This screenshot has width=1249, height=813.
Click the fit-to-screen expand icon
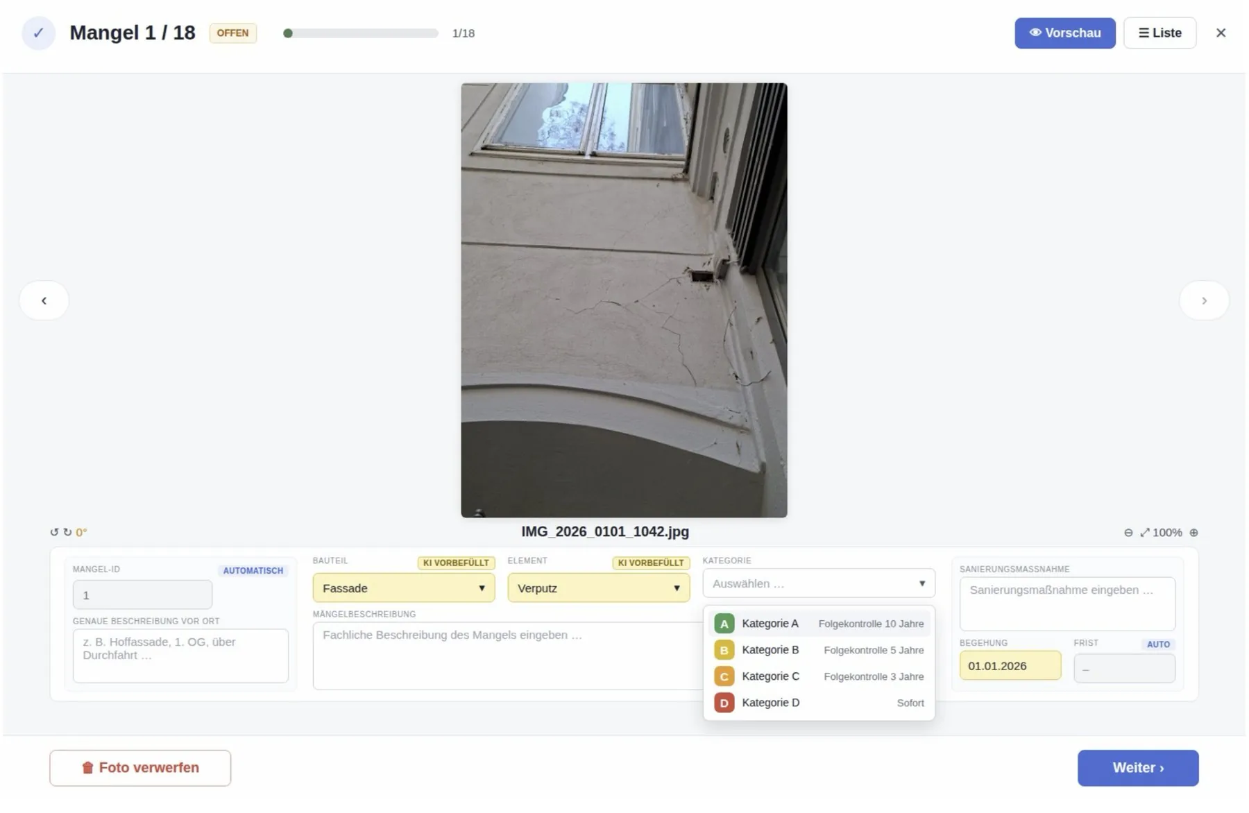1145,533
